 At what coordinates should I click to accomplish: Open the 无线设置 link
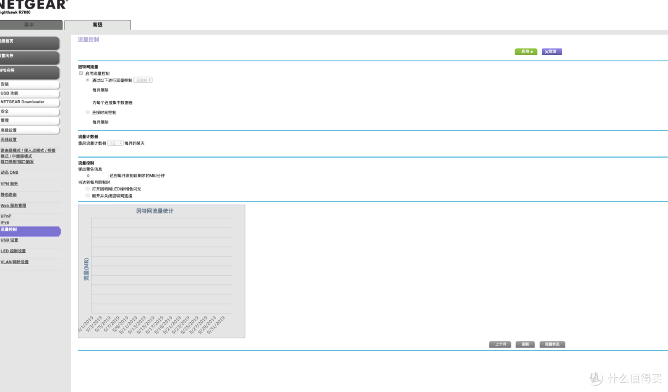pos(9,140)
